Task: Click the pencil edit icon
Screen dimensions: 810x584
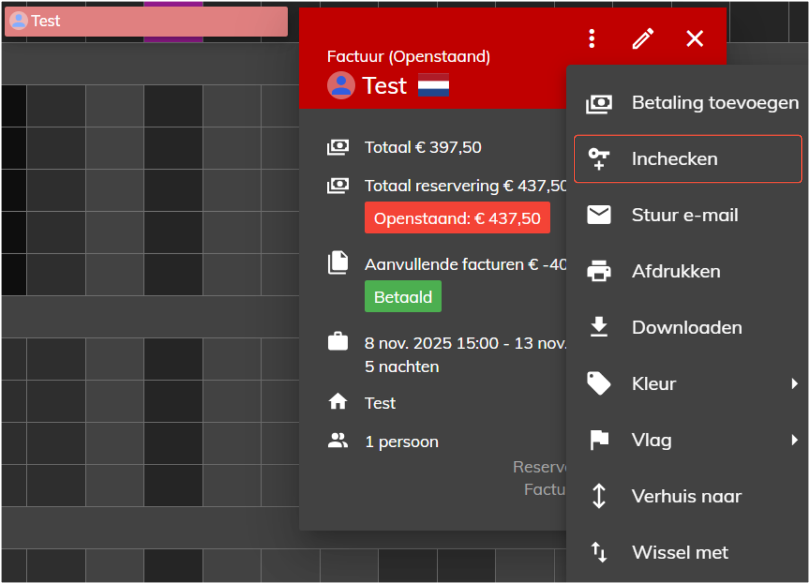Action: [643, 39]
